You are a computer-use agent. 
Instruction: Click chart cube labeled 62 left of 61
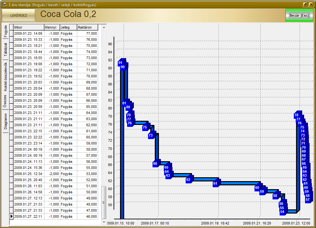point(188,180)
